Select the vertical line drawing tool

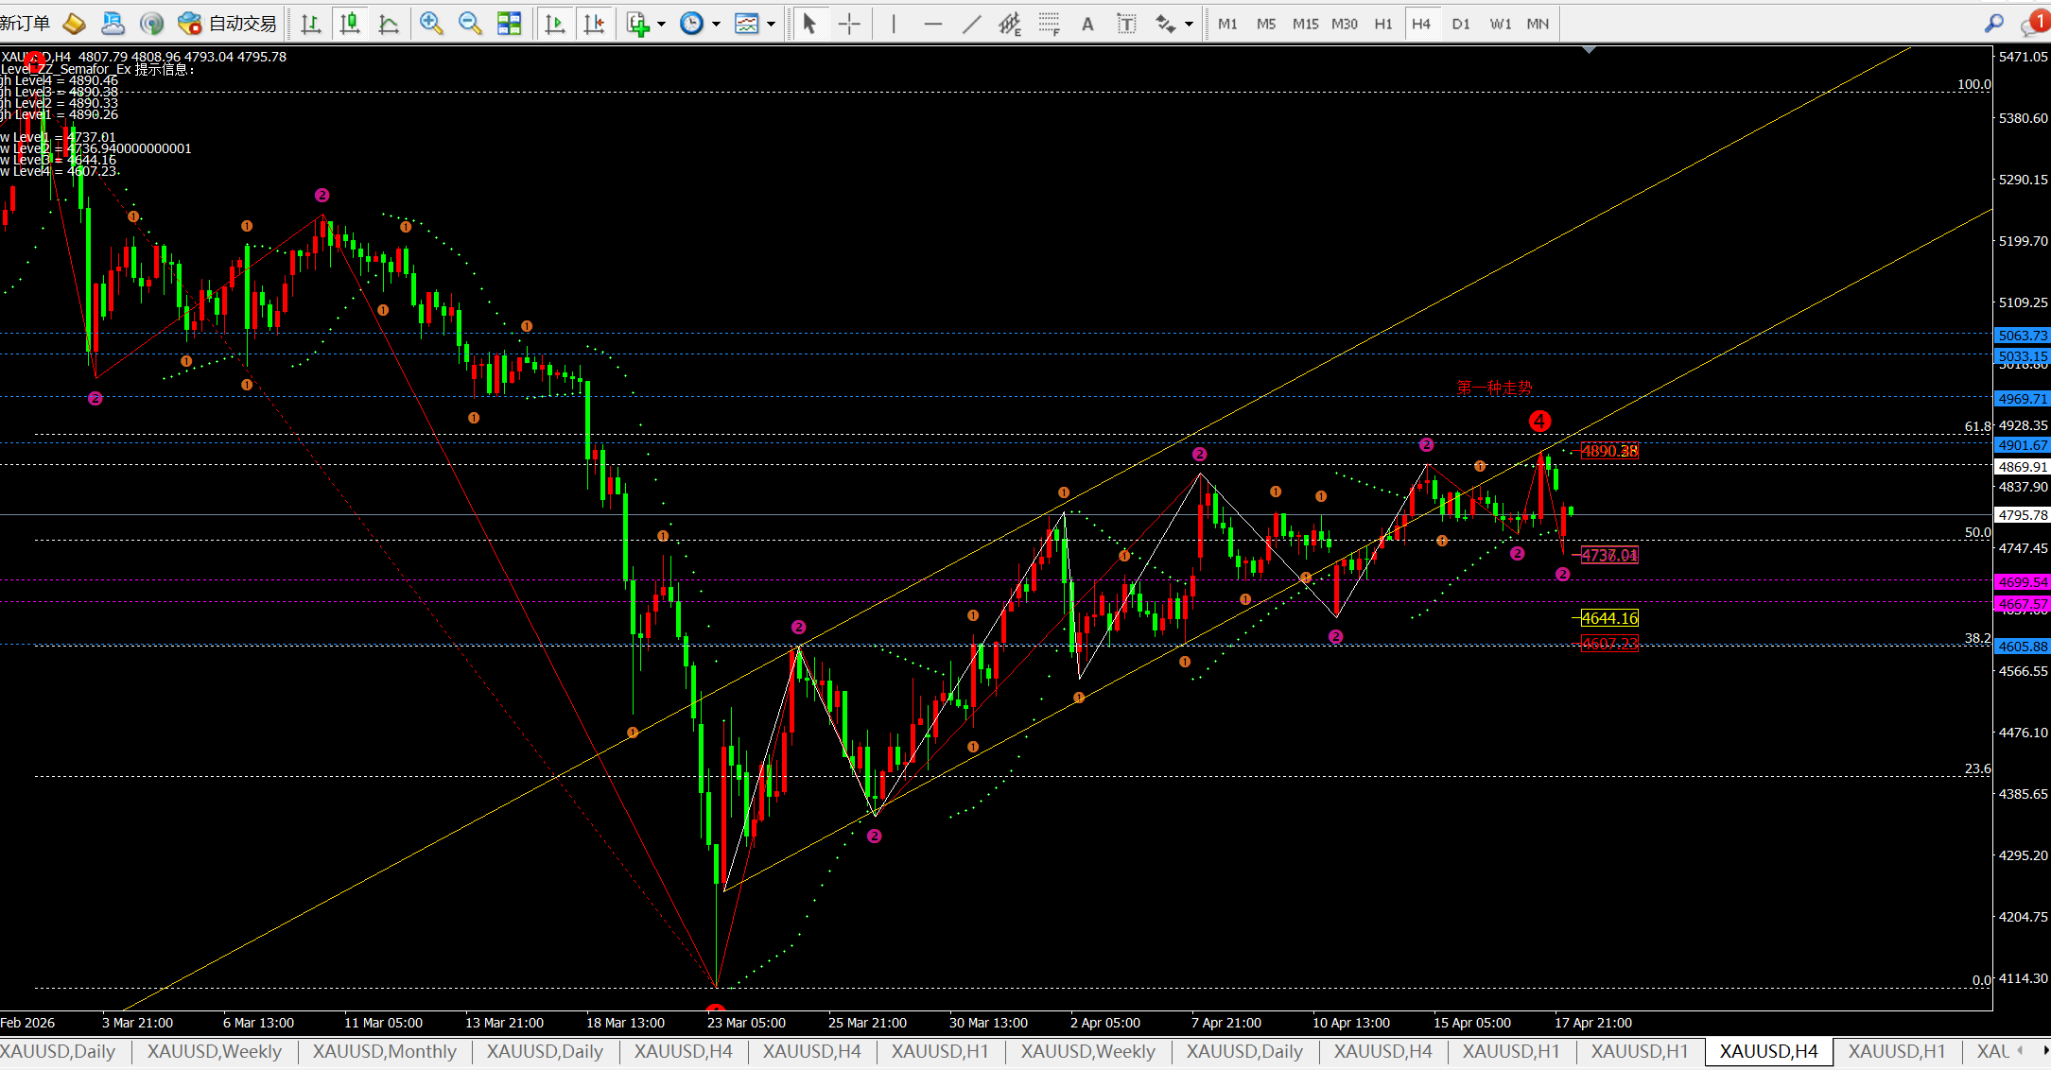(894, 24)
